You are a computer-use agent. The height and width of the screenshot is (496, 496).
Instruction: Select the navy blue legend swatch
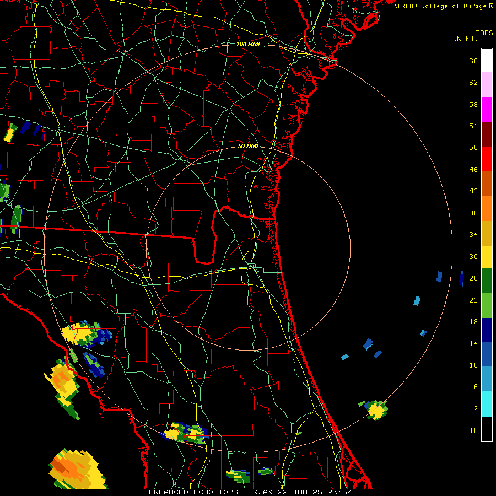click(487, 330)
